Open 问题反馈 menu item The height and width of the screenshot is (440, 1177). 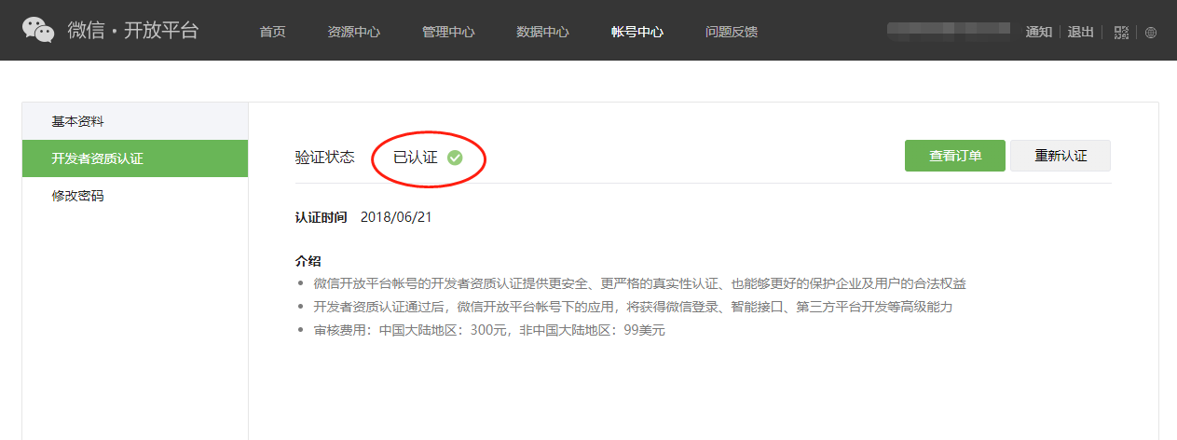pyautogui.click(x=732, y=32)
